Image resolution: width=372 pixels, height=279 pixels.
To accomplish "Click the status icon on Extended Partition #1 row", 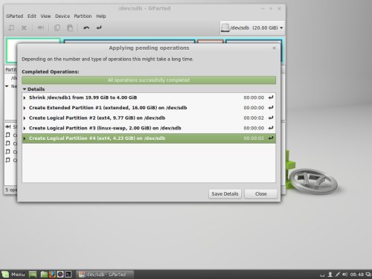I will 271,108.
